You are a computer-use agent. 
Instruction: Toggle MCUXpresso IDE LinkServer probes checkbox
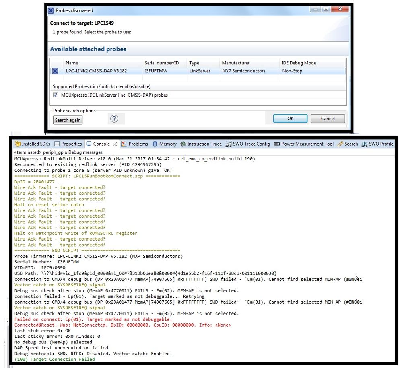(56, 95)
